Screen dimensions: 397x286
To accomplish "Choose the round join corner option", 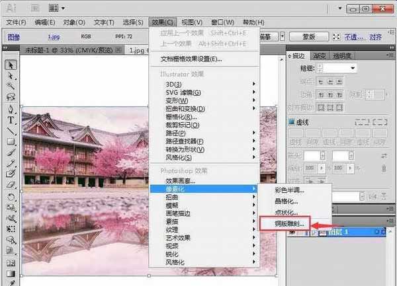I will [x=330, y=95].
